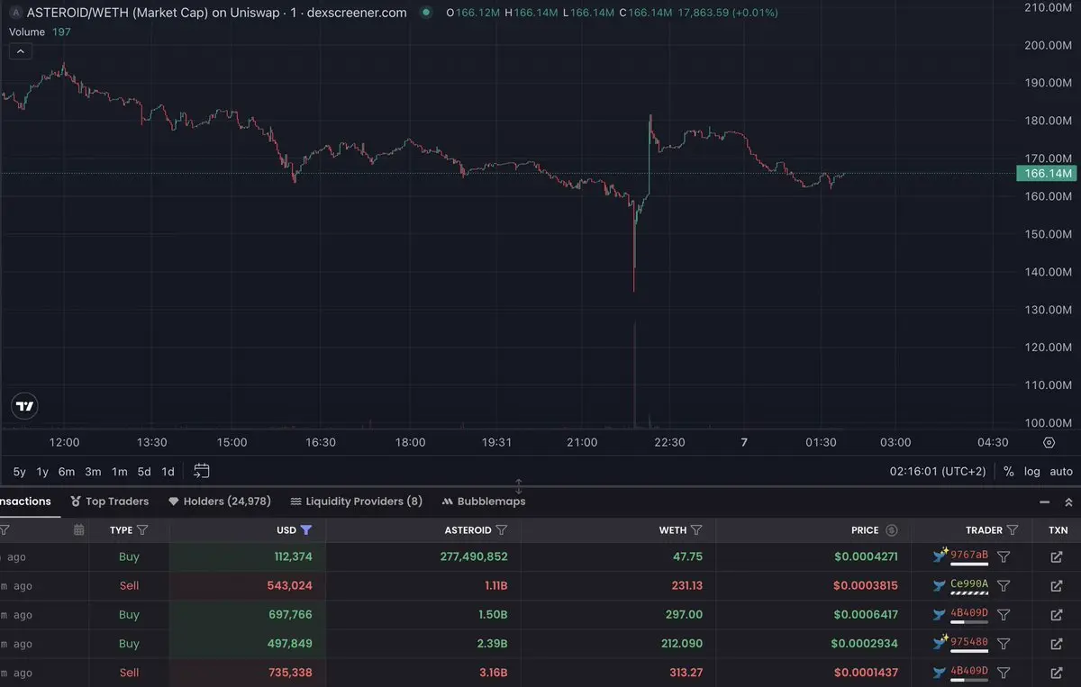Click the bird icon beside trader 9767aB
This screenshot has width=1081, height=687.
[x=940, y=556]
